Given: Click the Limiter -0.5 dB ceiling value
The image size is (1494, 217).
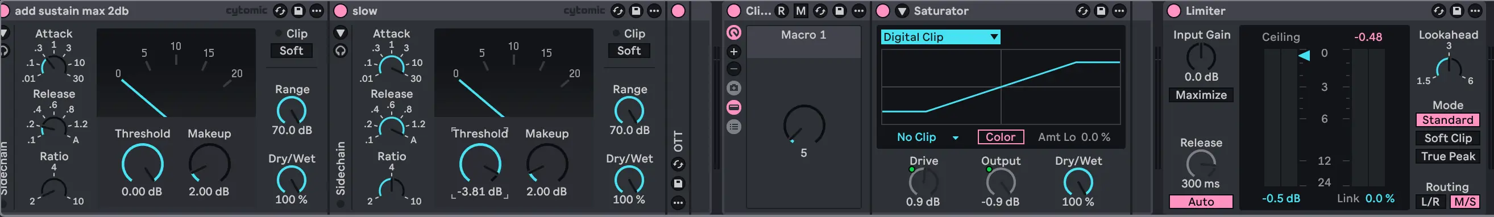Looking at the screenshot, I should 1281,198.
